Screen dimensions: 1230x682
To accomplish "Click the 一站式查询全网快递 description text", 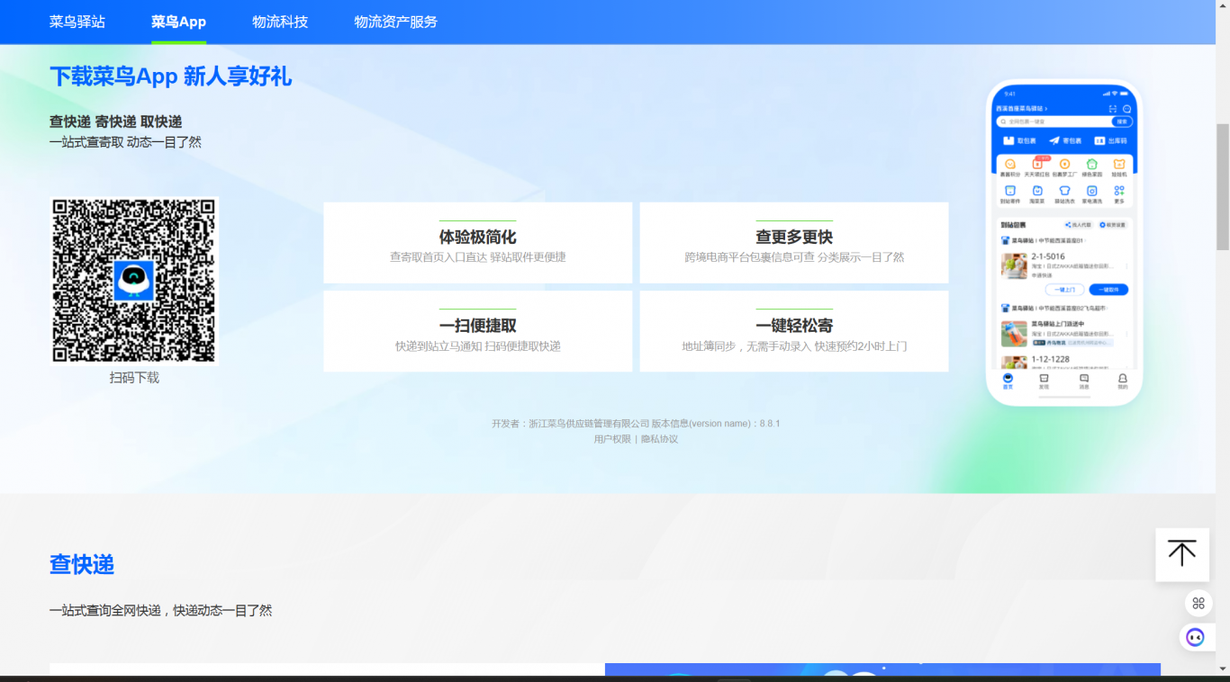I will [x=160, y=610].
